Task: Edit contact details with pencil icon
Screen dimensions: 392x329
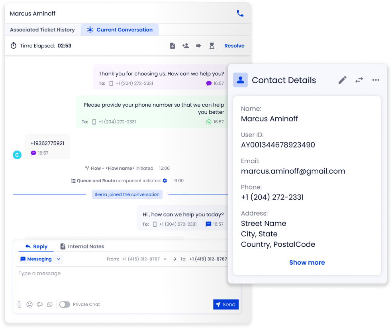Action: (x=342, y=80)
